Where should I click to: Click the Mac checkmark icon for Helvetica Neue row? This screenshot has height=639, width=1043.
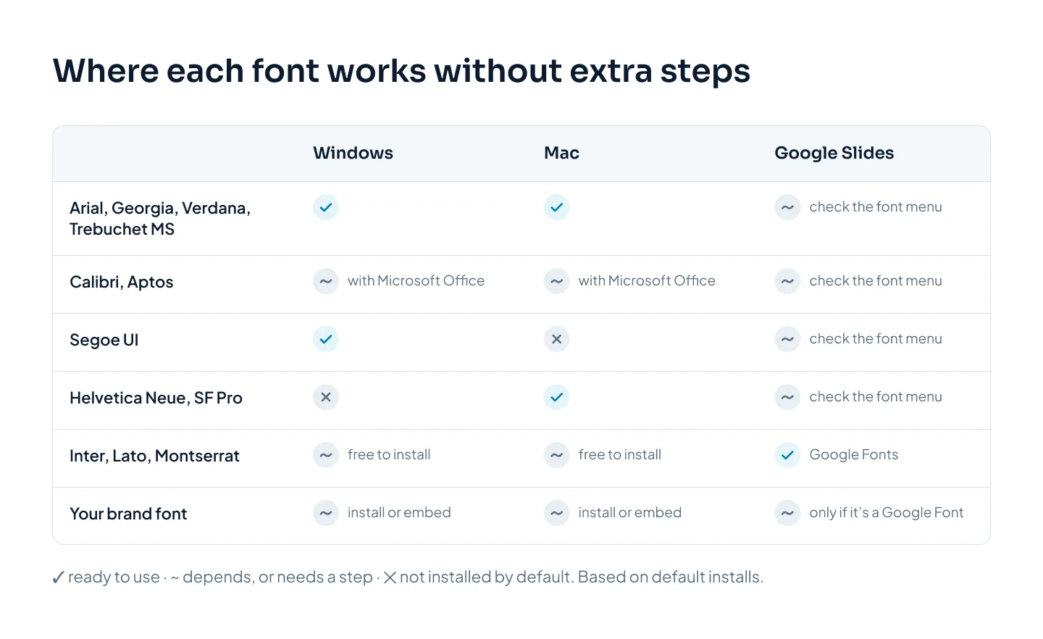[x=556, y=397]
